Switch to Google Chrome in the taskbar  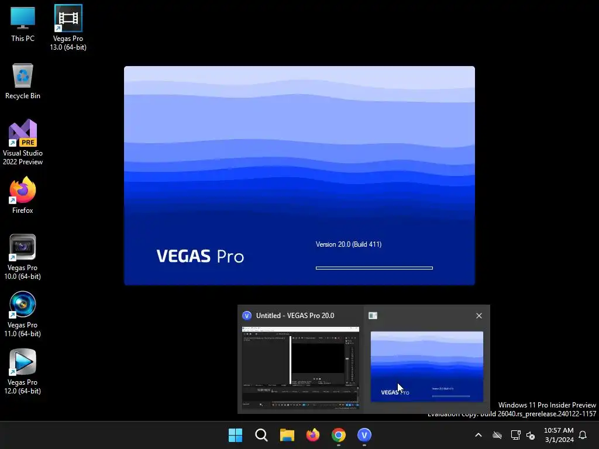click(x=339, y=435)
